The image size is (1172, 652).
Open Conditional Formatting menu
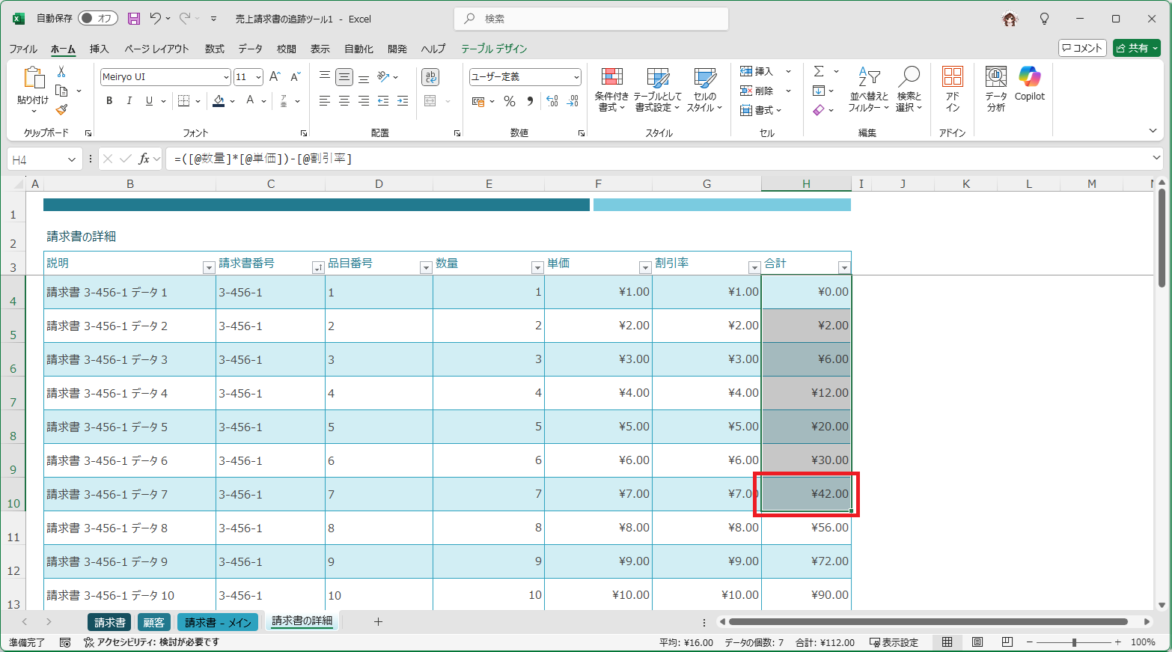612,90
